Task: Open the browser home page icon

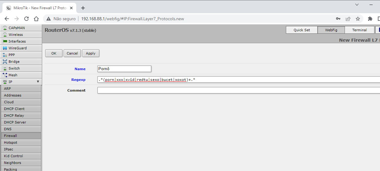Action: (36, 19)
